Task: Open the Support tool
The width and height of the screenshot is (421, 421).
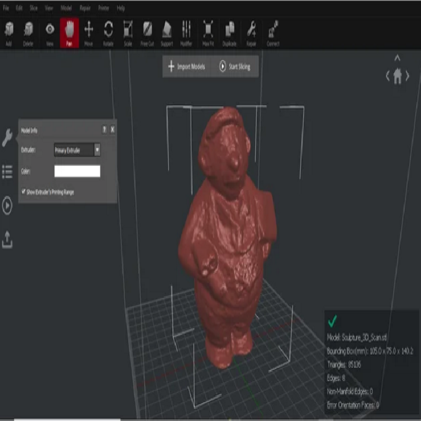Action: click(167, 31)
